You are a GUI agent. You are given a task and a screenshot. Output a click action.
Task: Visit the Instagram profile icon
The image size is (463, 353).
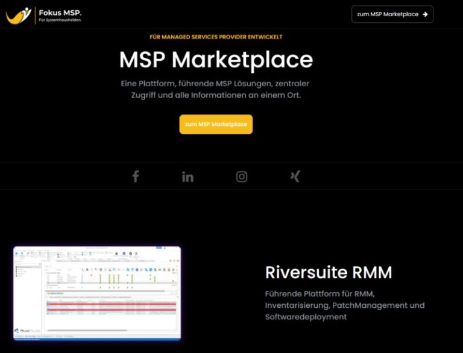[x=241, y=176]
